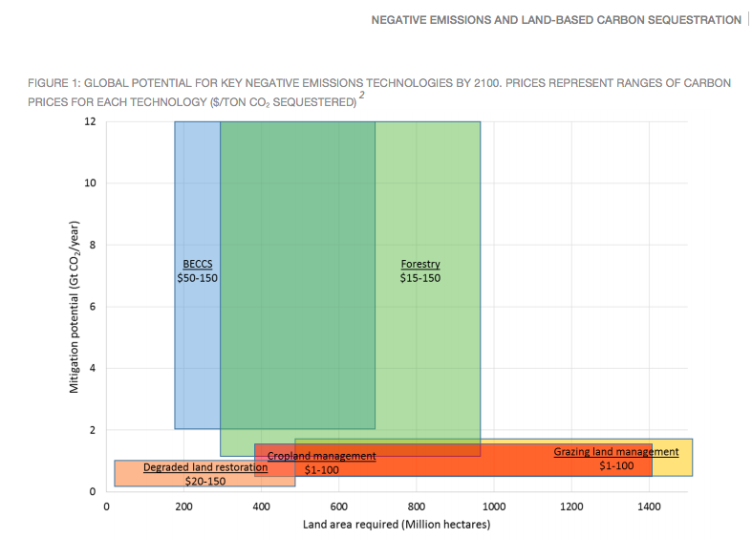752x539 pixels.
Task: Click the underlined Forestry label
Action: point(420,264)
